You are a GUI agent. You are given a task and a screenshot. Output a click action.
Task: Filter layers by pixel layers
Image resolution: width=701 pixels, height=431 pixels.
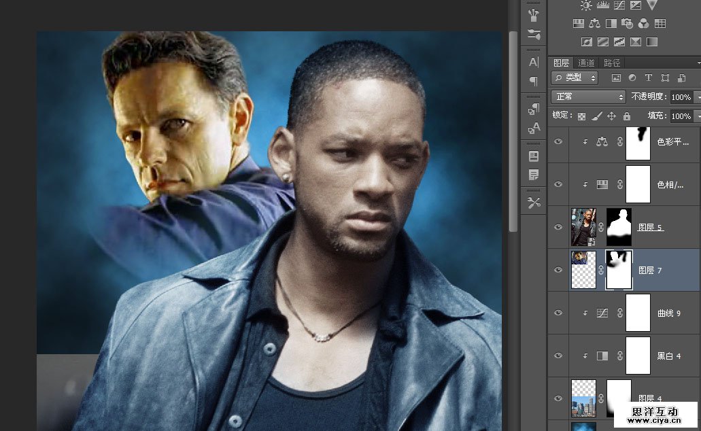pyautogui.click(x=616, y=77)
